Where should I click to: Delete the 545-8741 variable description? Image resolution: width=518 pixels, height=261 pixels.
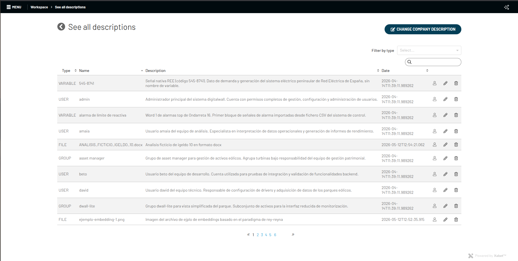(456, 83)
